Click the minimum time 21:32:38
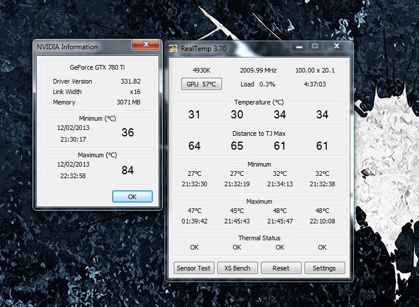The height and width of the screenshot is (307, 419). coord(323,184)
